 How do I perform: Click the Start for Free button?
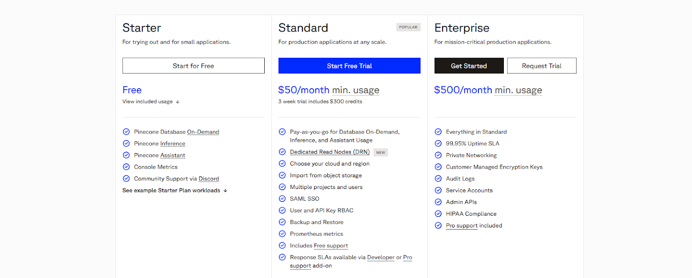[193, 66]
